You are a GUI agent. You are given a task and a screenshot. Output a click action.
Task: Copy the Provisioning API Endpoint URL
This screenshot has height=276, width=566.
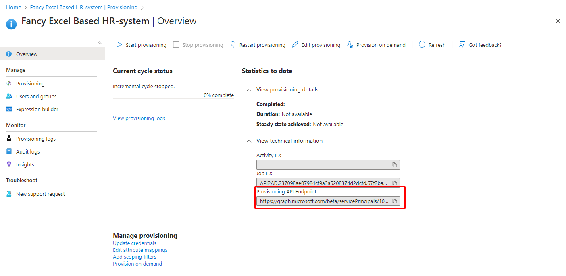[x=395, y=201]
